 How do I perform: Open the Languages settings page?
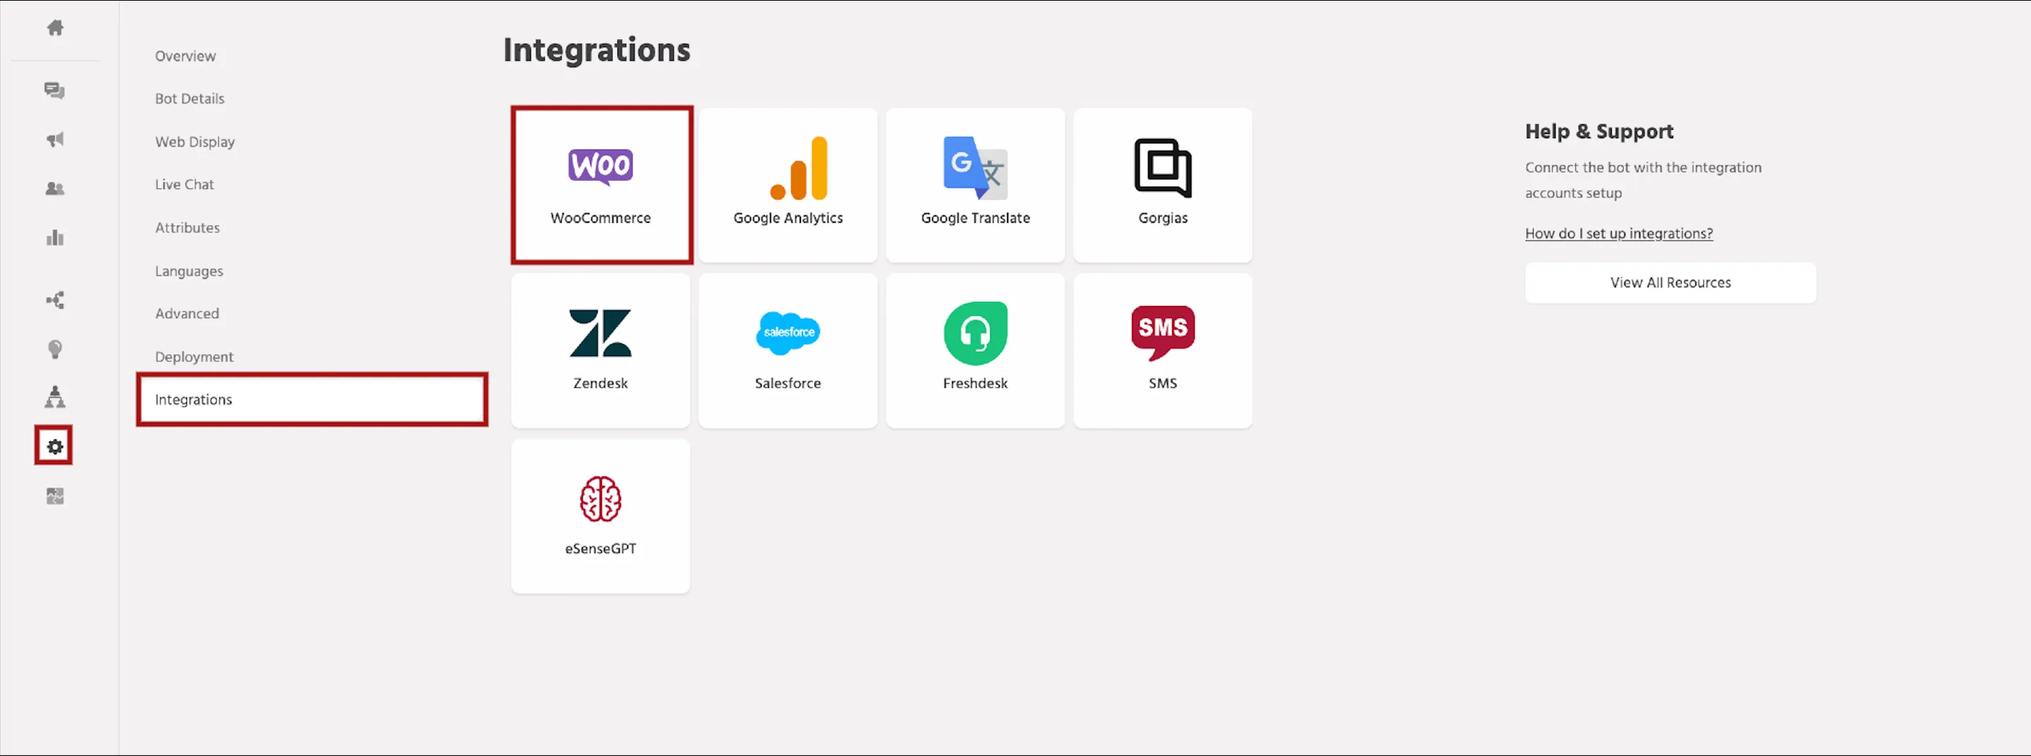(188, 271)
